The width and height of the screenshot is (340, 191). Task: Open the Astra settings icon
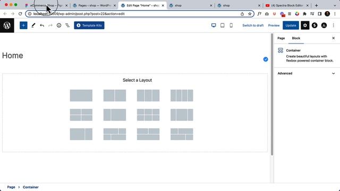point(324,25)
